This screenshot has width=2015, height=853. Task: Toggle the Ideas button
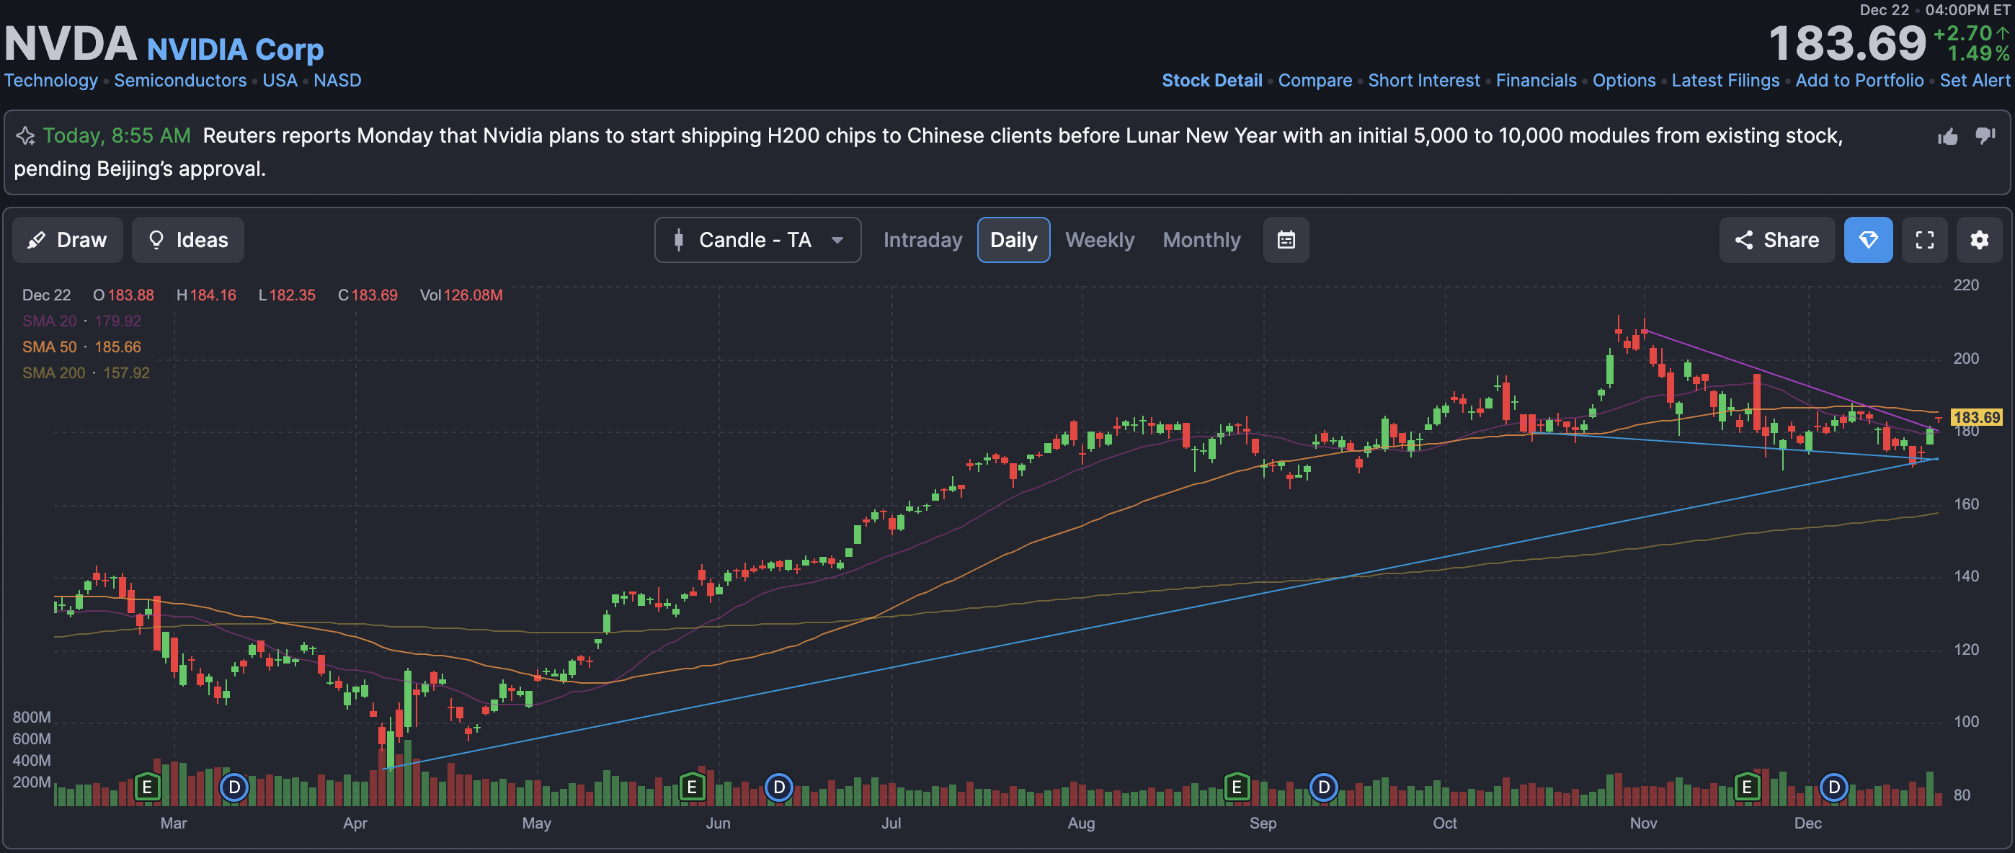pyautogui.click(x=187, y=240)
